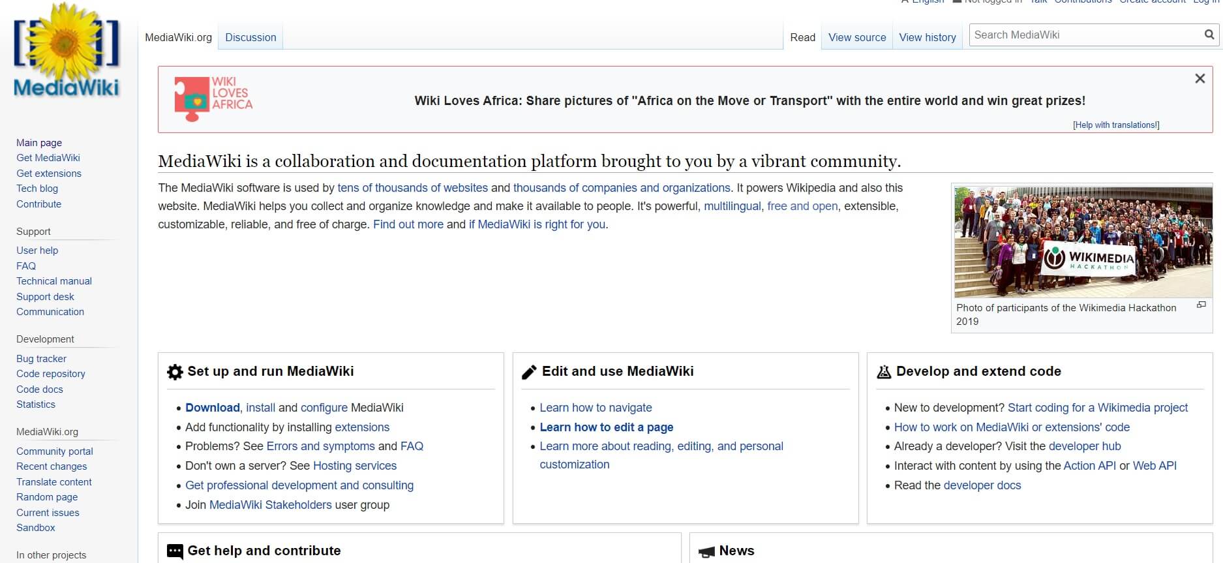This screenshot has width=1223, height=563.
Task: Dismiss the Wiki Loves Africa banner
Action: tap(1200, 79)
